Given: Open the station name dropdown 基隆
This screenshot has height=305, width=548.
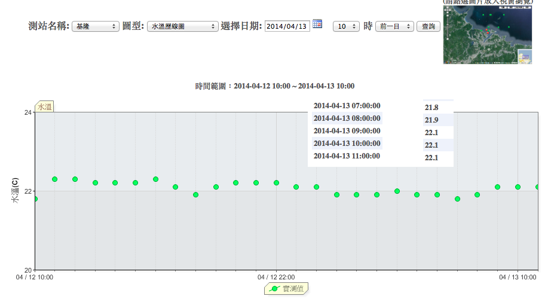Looking at the screenshot, I should (96, 26).
